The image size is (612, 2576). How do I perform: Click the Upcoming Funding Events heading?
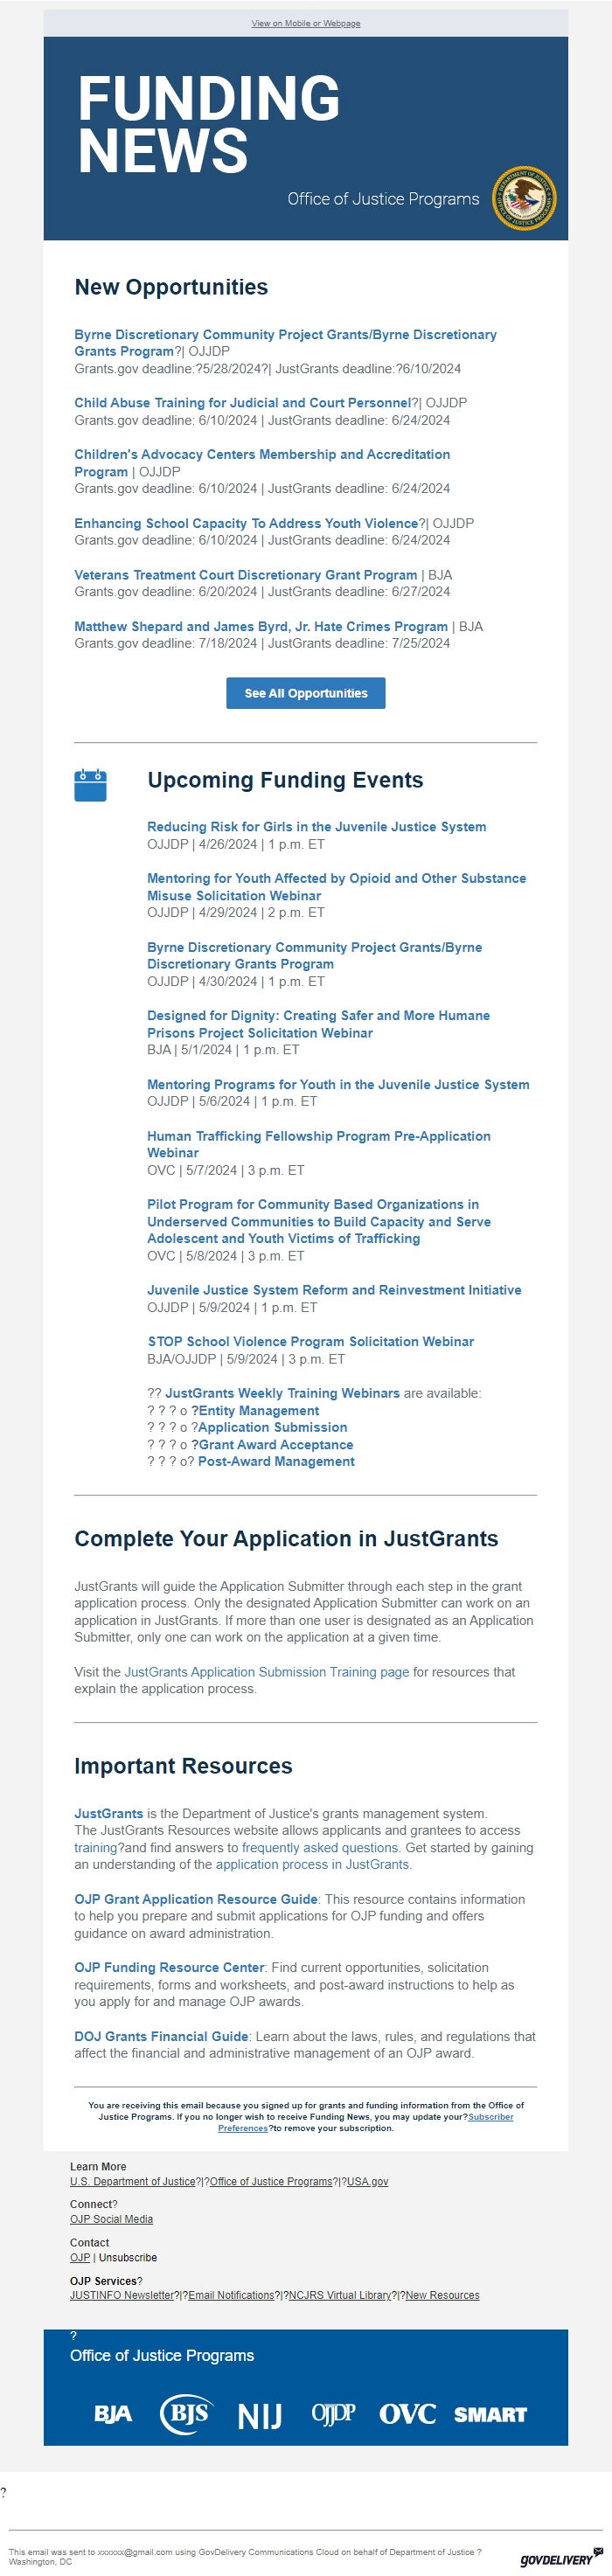[285, 780]
